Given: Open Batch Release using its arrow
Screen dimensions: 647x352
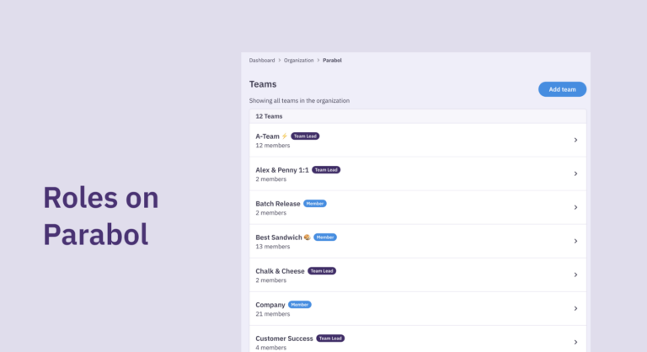Looking at the screenshot, I should coord(575,207).
